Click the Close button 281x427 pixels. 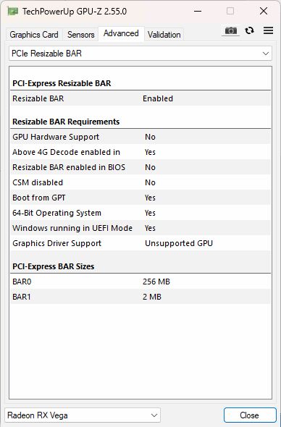[250, 415]
